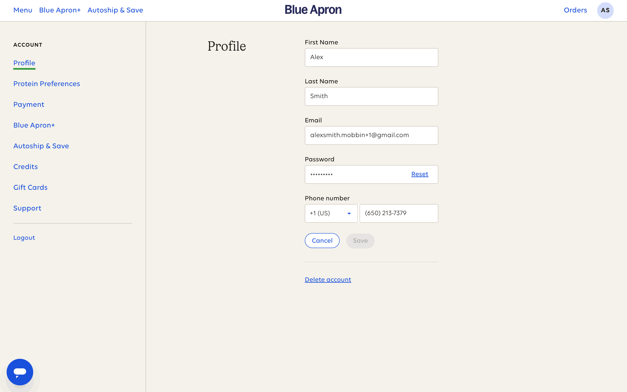Open Blue Apron+ in the account sidebar

click(x=34, y=125)
